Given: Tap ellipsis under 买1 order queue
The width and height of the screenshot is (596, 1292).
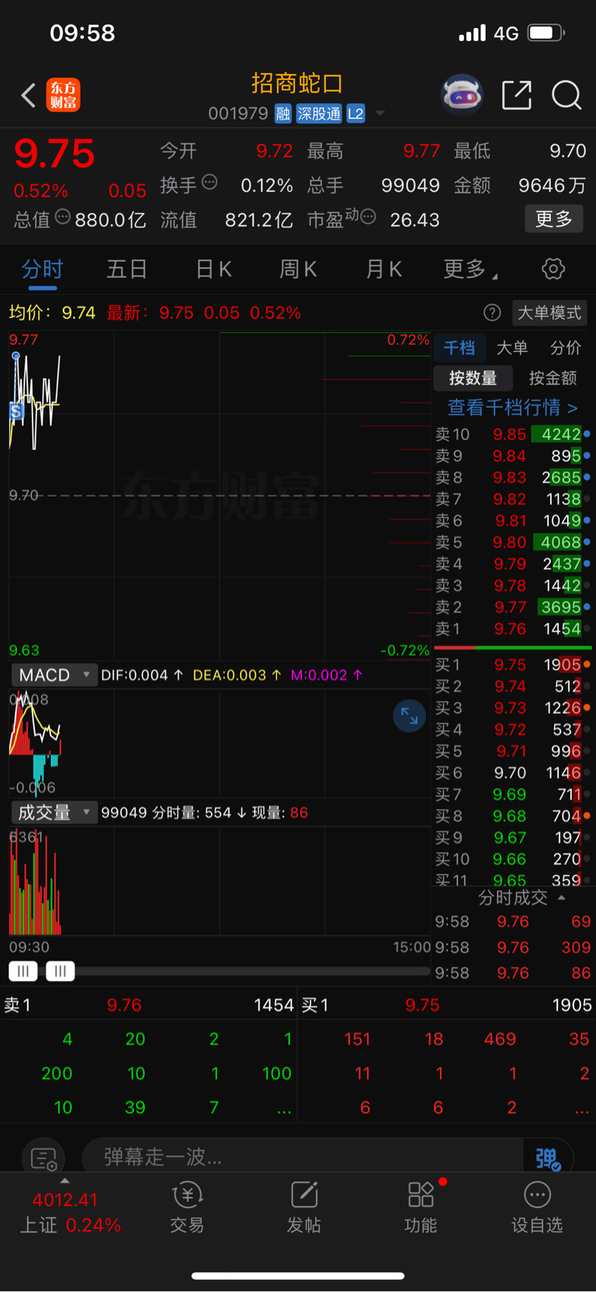Looking at the screenshot, I should click(x=581, y=1109).
